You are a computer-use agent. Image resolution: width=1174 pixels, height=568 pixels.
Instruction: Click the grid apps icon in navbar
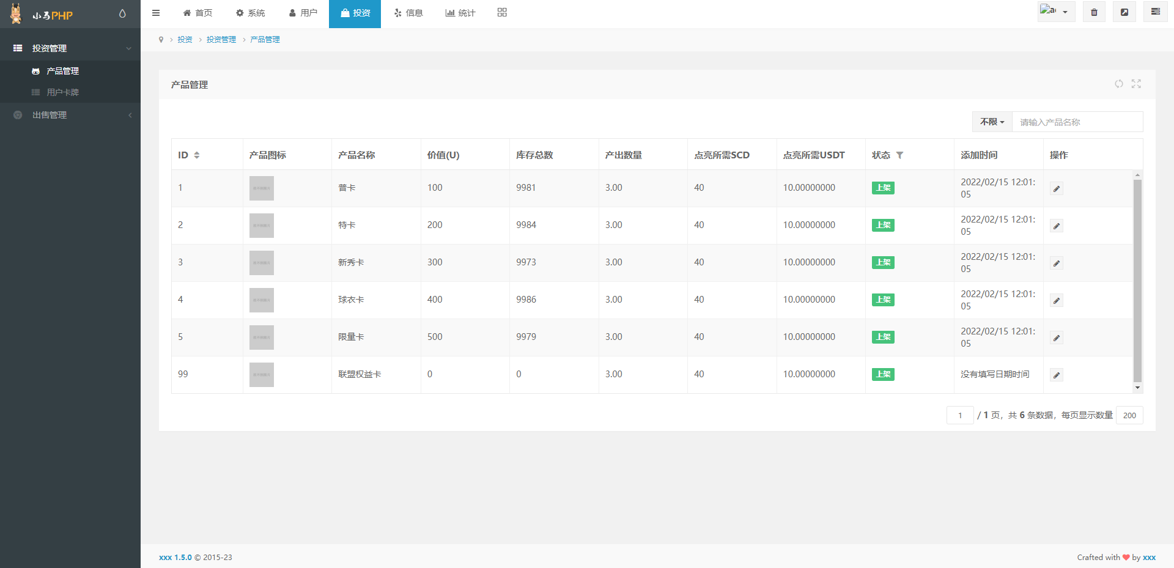(x=502, y=13)
